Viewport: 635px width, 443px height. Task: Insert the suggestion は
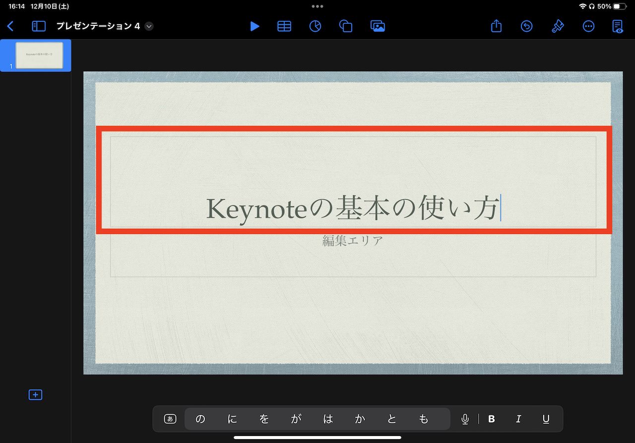click(328, 419)
